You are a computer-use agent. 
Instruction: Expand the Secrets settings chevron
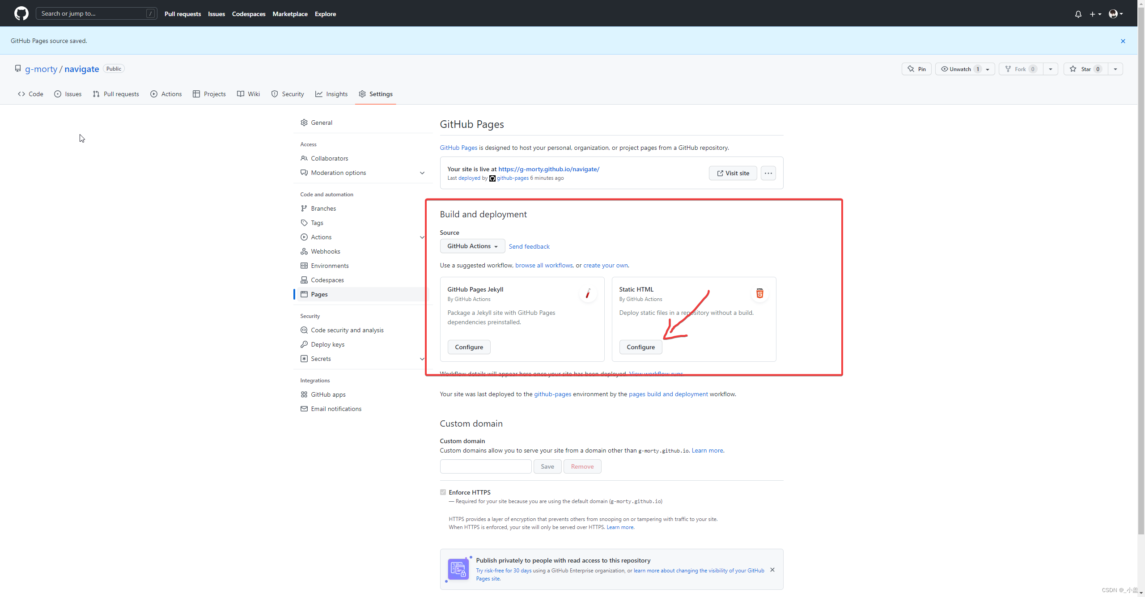point(422,359)
